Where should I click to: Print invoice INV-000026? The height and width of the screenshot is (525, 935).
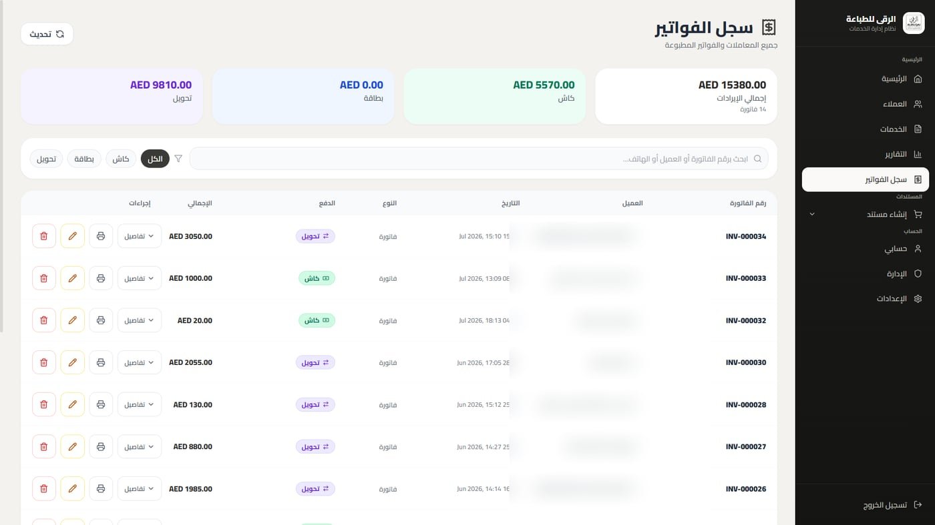point(101,489)
